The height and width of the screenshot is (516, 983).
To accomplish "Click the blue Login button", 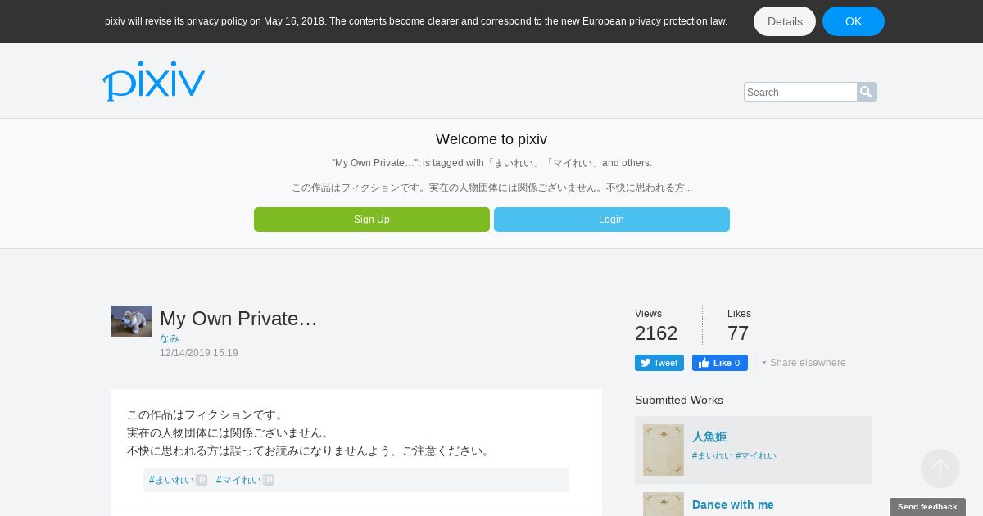I will (612, 220).
